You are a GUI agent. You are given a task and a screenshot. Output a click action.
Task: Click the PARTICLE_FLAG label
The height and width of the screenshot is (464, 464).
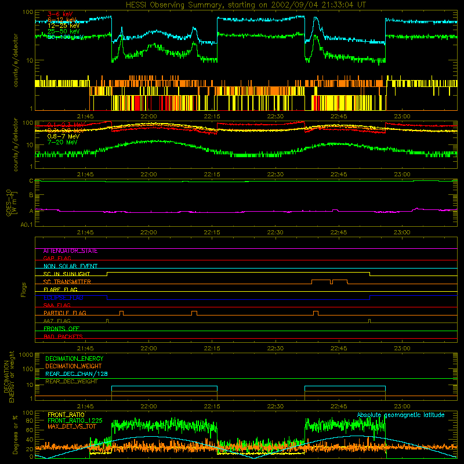tap(65, 313)
